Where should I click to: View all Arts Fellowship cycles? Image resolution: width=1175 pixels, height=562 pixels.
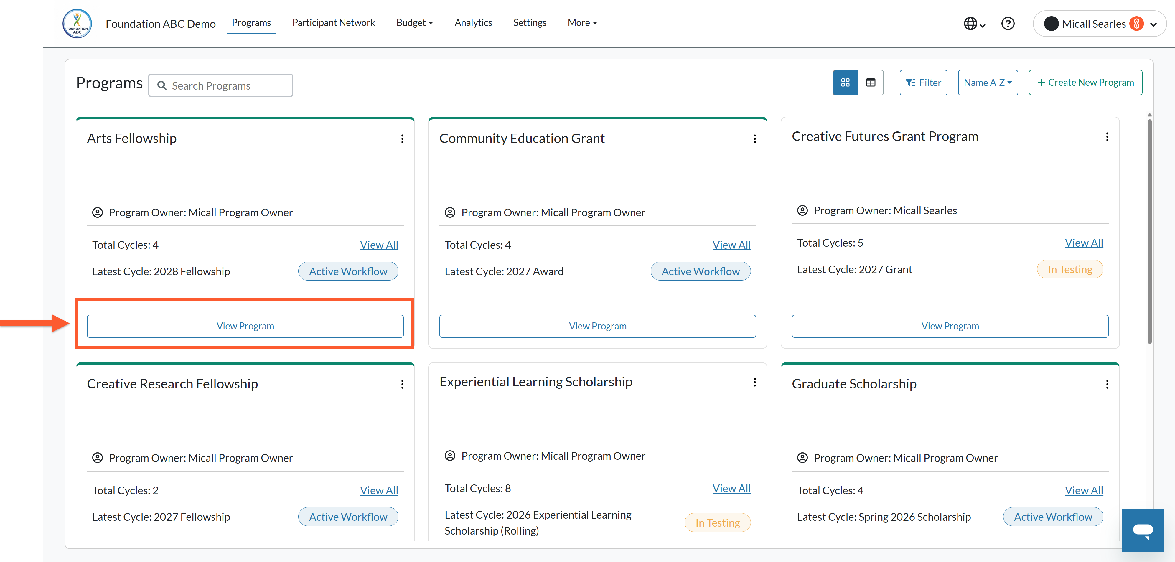(379, 245)
